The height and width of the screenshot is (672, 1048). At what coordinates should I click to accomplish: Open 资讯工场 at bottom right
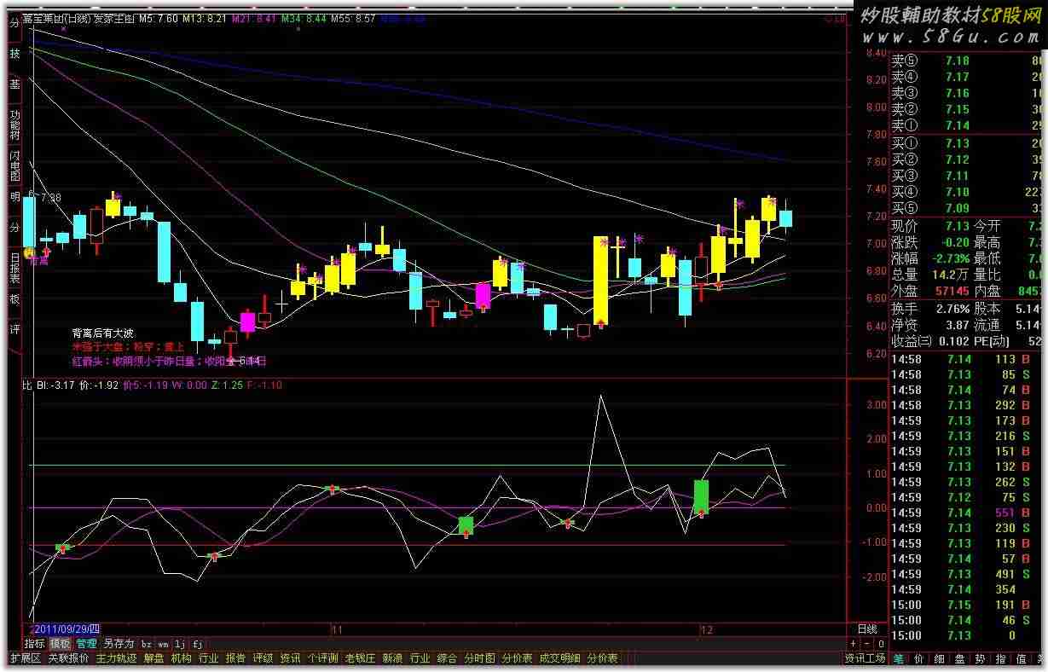[x=865, y=658]
